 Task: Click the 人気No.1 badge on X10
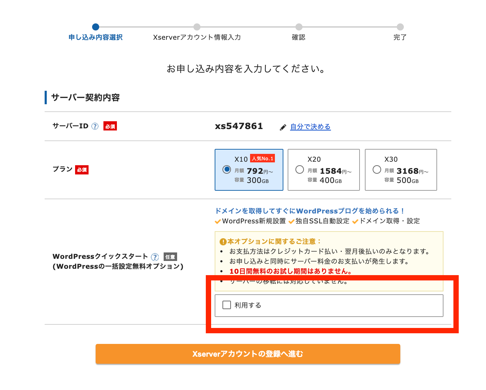pos(262,158)
